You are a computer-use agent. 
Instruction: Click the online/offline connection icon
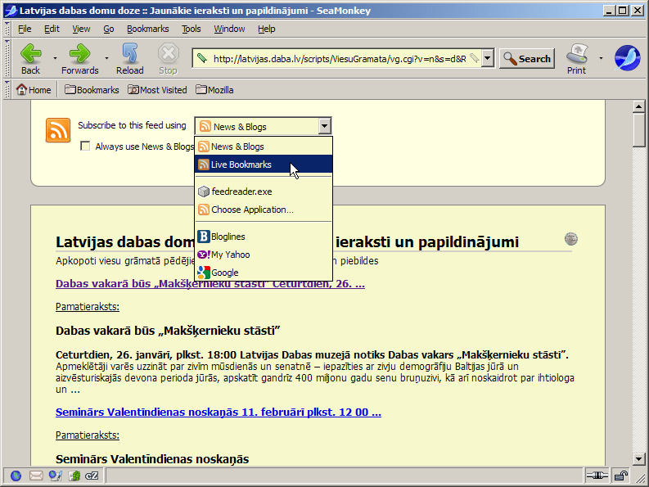click(x=597, y=476)
